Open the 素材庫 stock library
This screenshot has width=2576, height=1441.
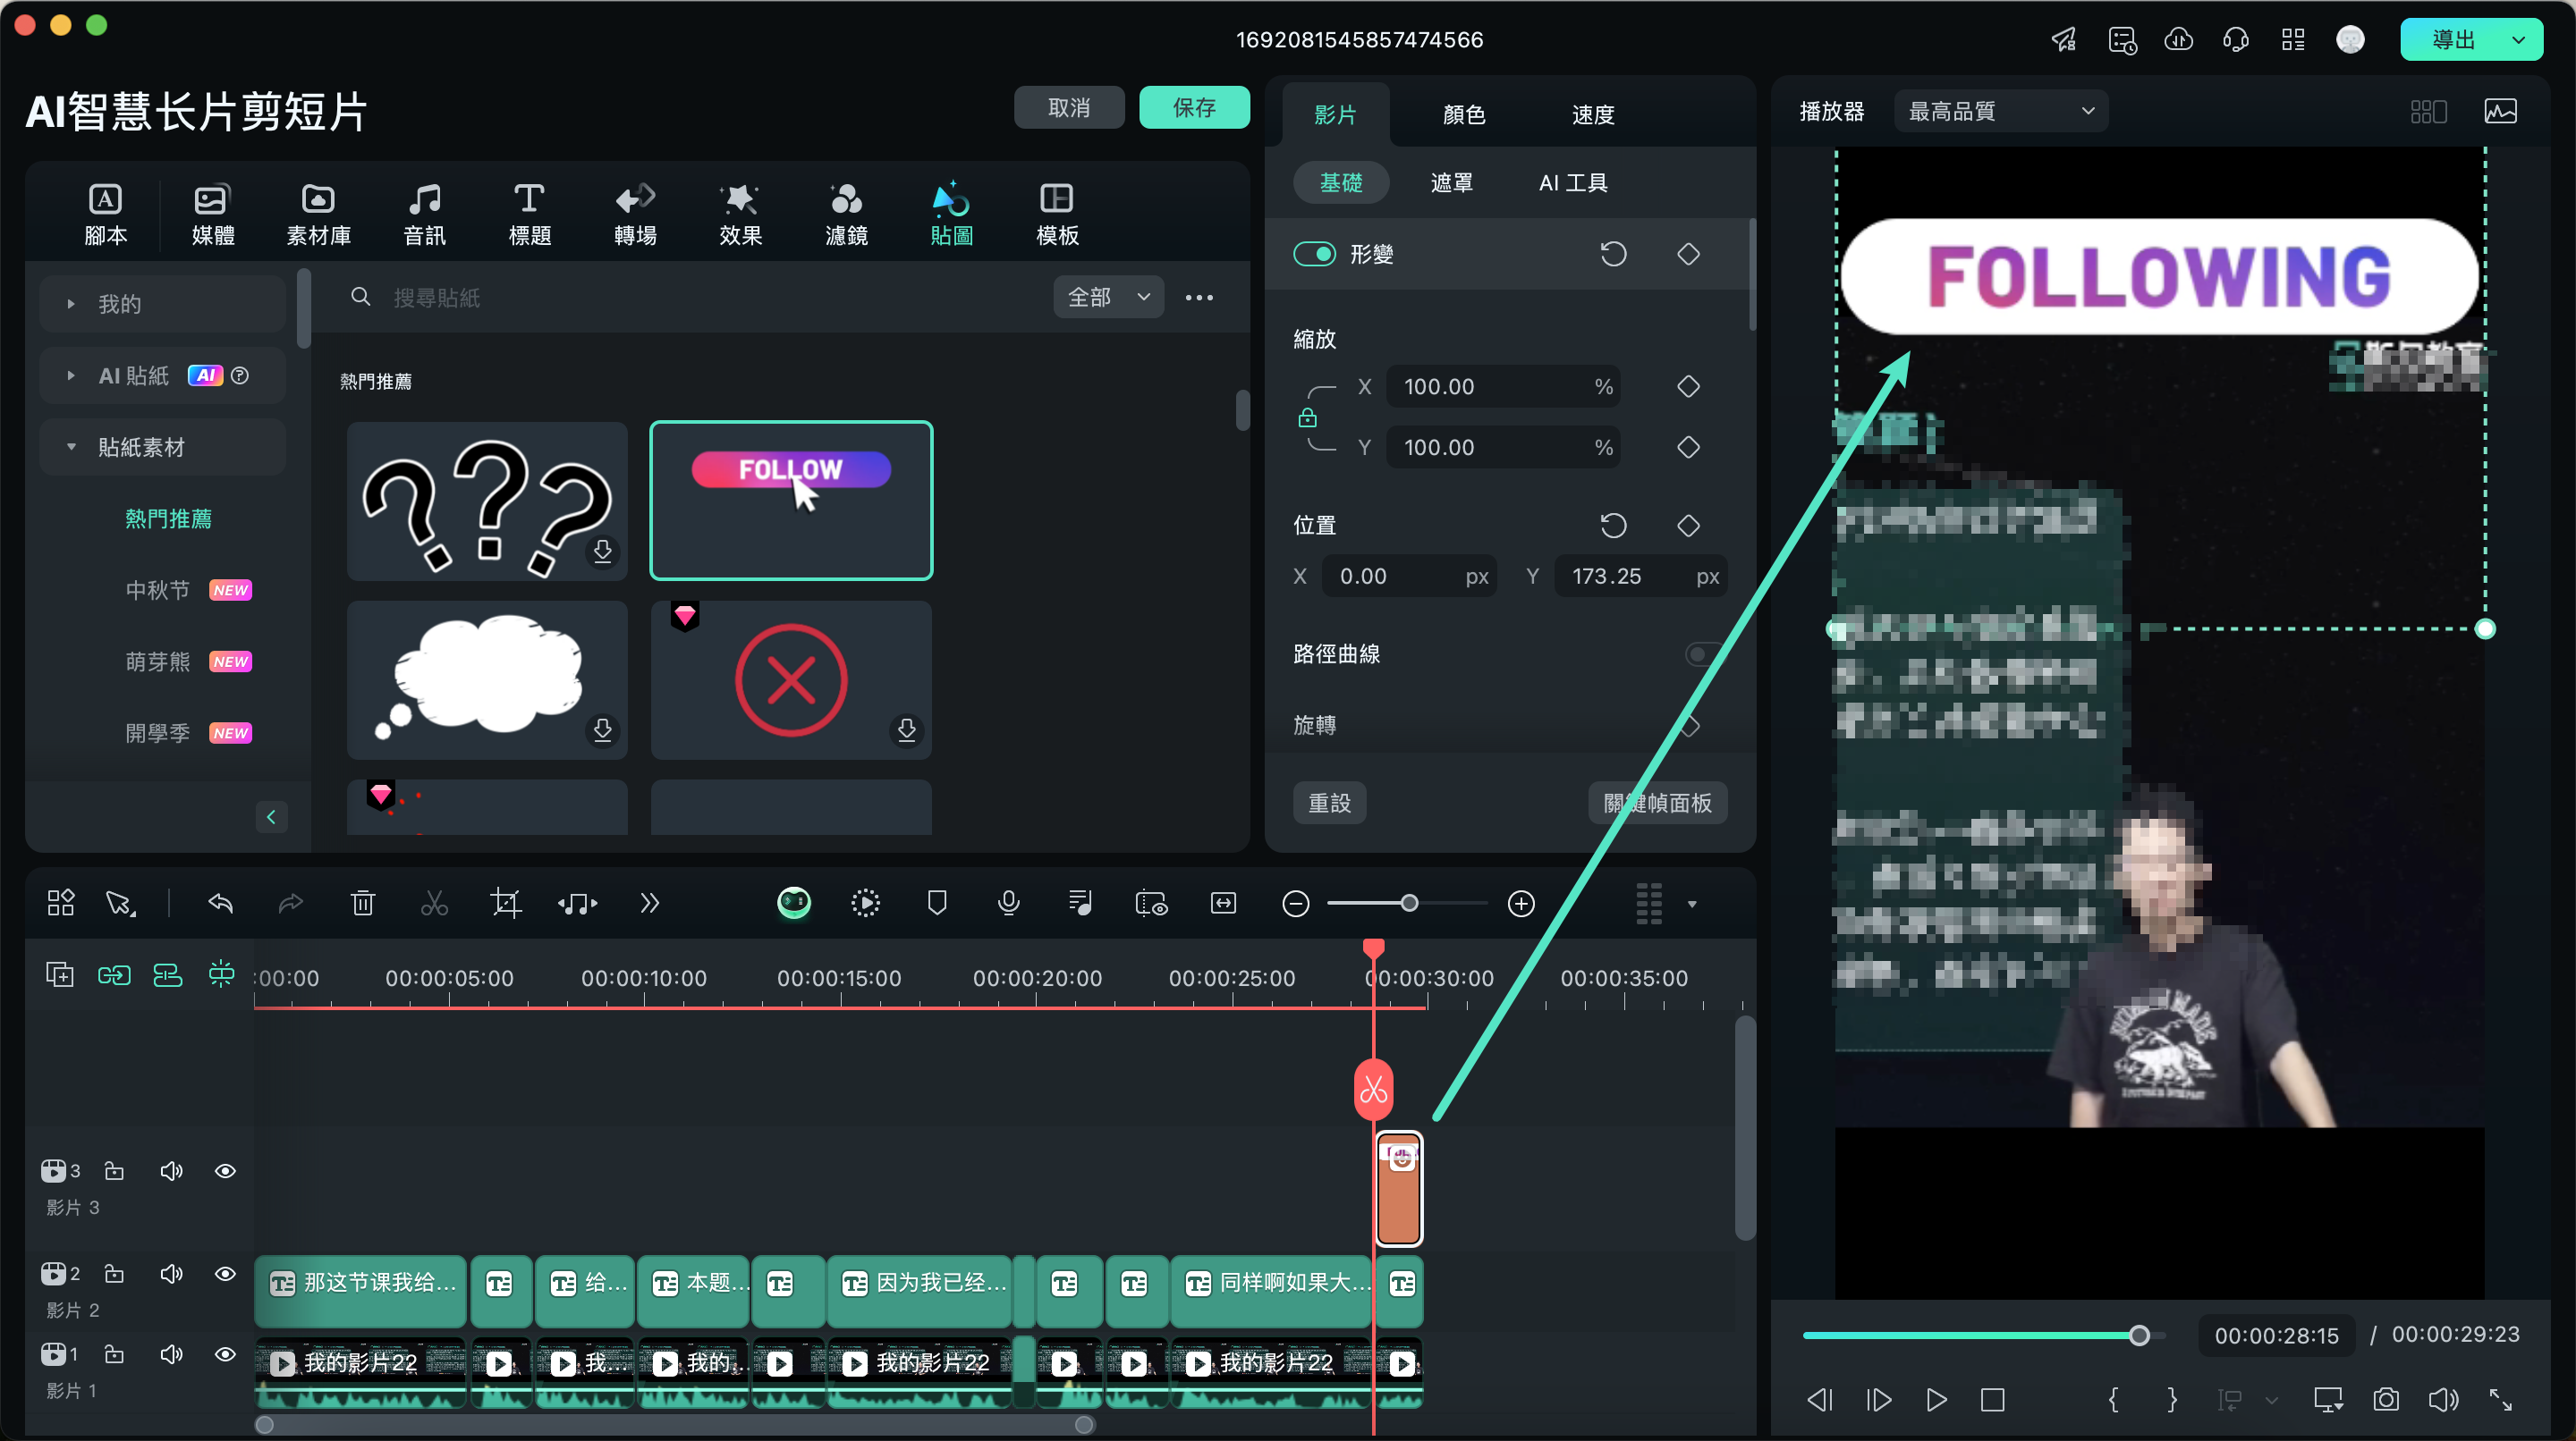coord(318,214)
